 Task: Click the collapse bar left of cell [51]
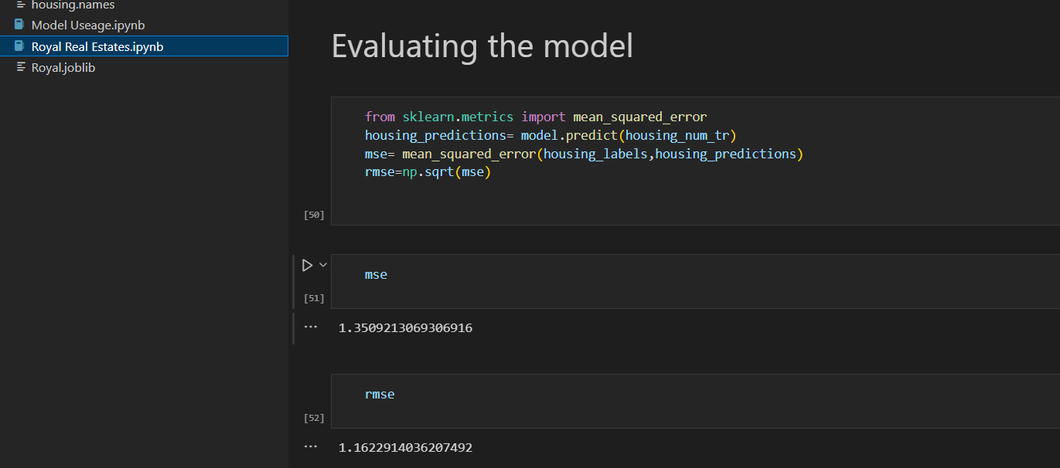click(294, 282)
